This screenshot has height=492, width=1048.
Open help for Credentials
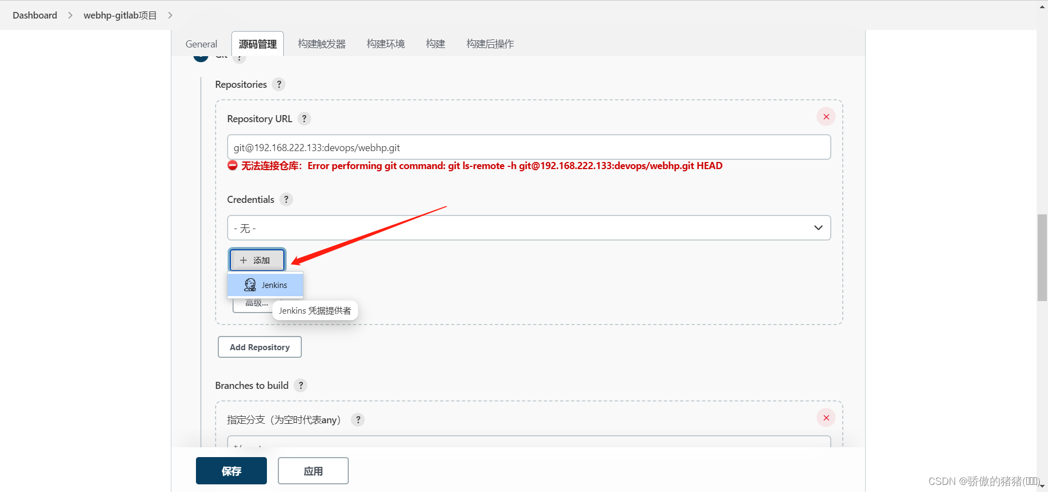coord(286,199)
